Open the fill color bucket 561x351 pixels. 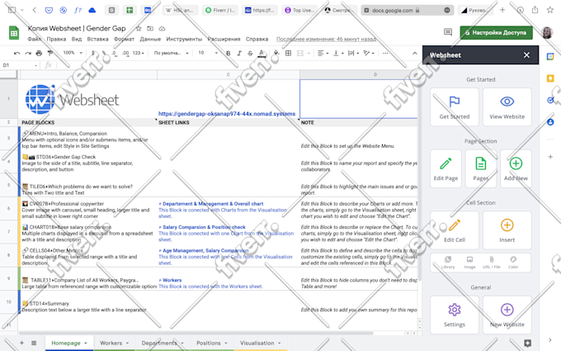tap(276, 53)
